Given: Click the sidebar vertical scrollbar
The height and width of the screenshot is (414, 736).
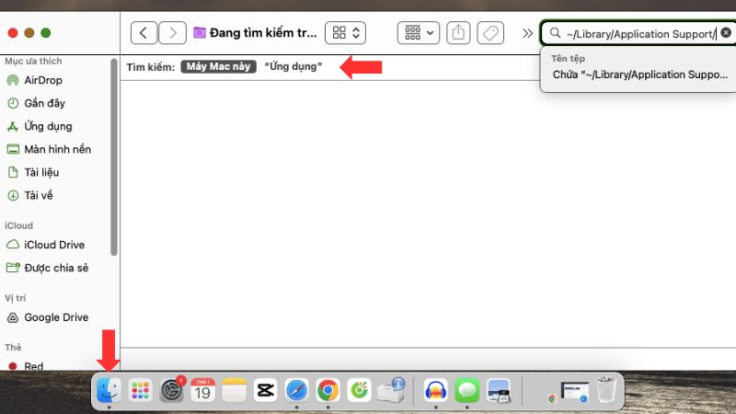Looking at the screenshot, I should click(x=113, y=157).
